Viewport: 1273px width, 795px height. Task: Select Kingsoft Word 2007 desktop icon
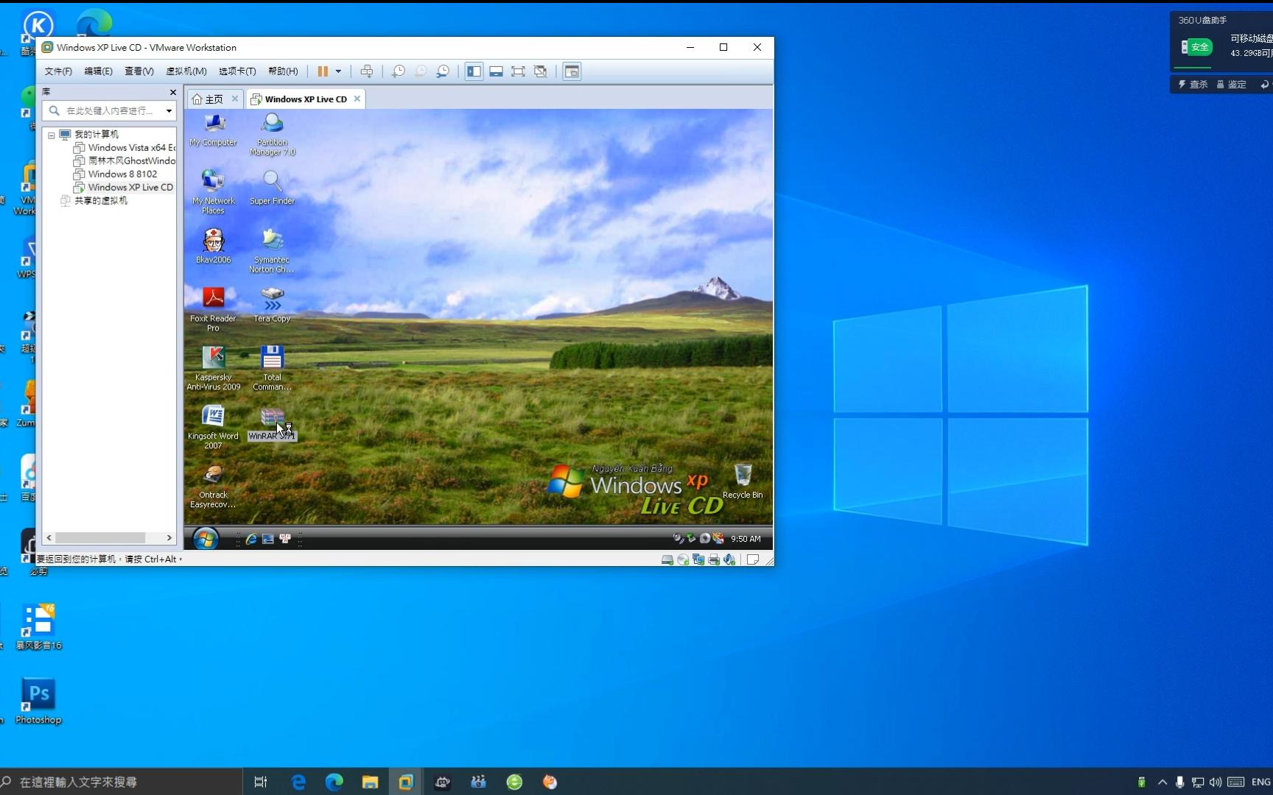click(213, 428)
